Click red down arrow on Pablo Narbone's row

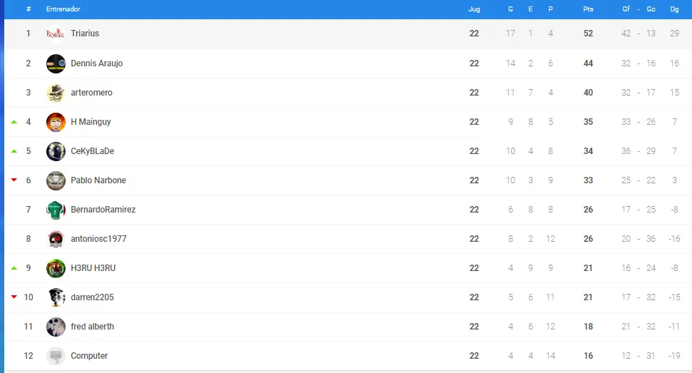[x=14, y=180]
